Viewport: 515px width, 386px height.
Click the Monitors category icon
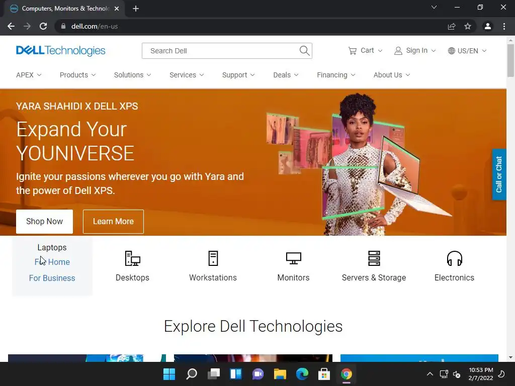pyautogui.click(x=293, y=258)
